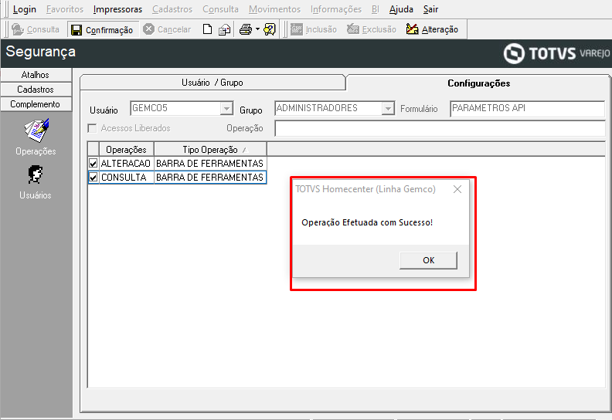This screenshot has height=420, width=612.
Task: Uncheck the CONSULTA operation checkbox
Action: 93,178
